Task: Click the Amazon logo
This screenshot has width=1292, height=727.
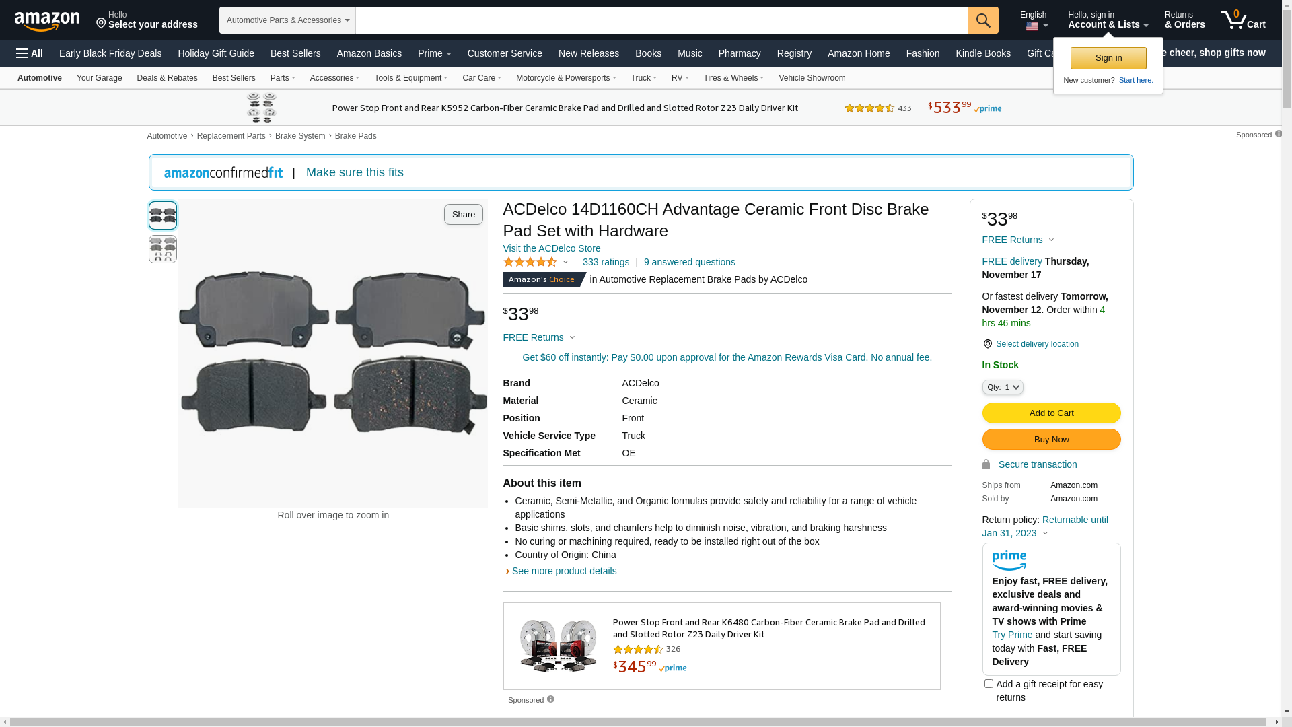Action: [47, 21]
